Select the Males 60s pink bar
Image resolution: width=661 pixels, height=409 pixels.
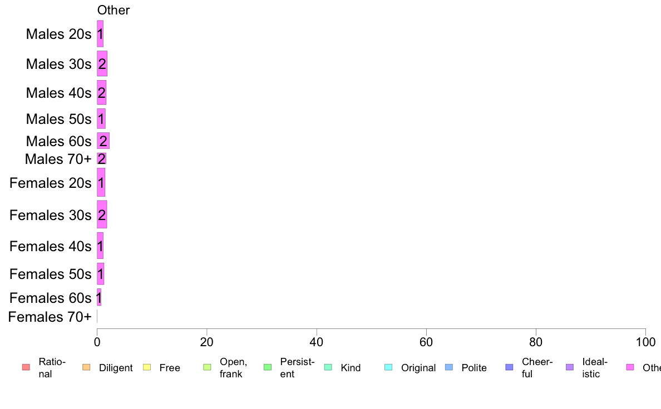103,141
